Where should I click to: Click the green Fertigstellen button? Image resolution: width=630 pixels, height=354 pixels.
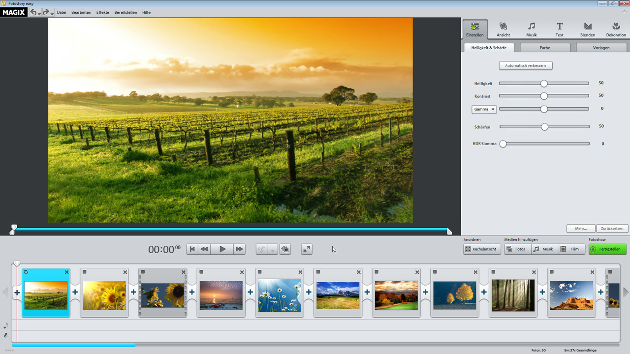(x=607, y=249)
